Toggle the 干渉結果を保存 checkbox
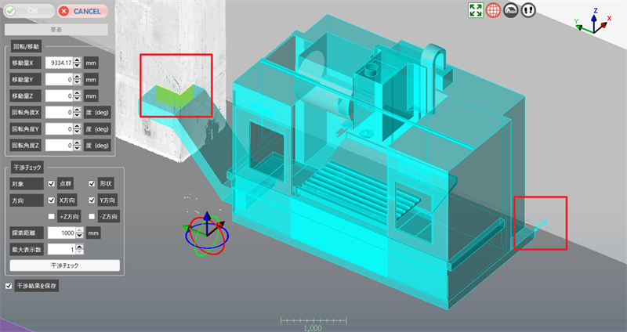The image size is (627, 332). (9, 286)
